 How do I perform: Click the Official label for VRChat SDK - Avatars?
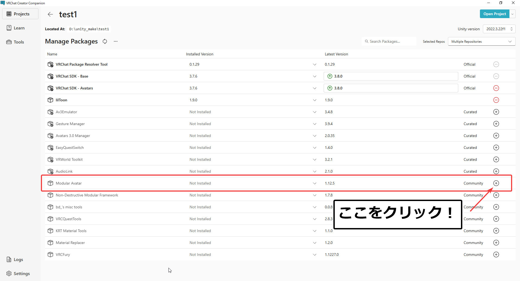(469, 88)
